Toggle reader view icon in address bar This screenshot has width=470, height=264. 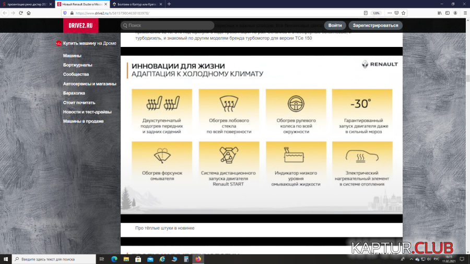click(x=366, y=13)
